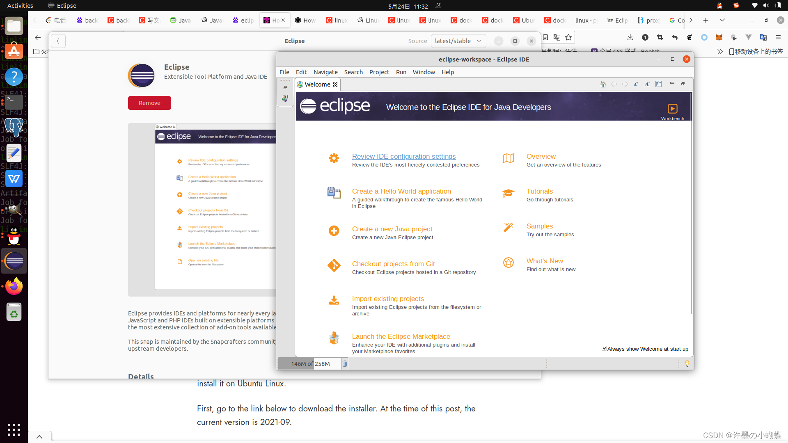The image size is (788, 443).
Task: Open the Window menu
Action: [x=424, y=72]
